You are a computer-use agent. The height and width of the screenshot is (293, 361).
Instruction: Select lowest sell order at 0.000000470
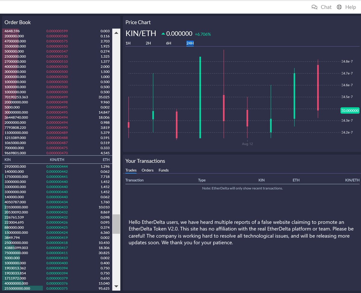57,153
